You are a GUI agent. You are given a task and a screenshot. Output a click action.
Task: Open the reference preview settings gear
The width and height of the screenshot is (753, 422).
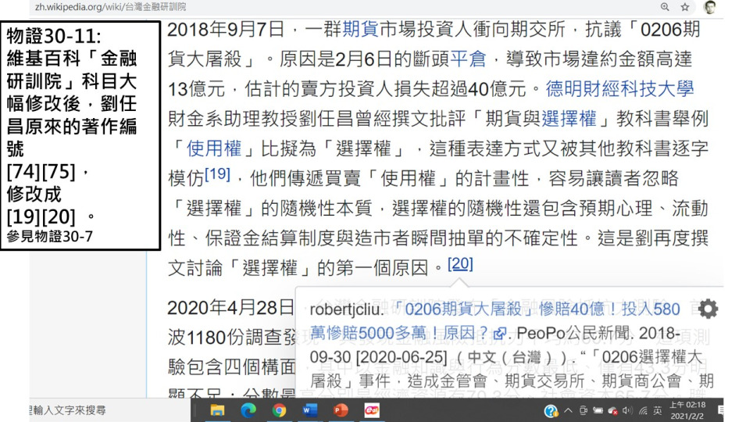pos(708,309)
